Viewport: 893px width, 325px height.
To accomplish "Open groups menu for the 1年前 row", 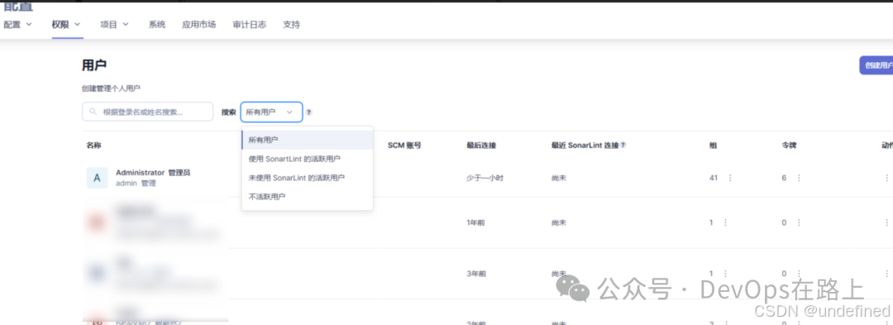I will coord(725,222).
